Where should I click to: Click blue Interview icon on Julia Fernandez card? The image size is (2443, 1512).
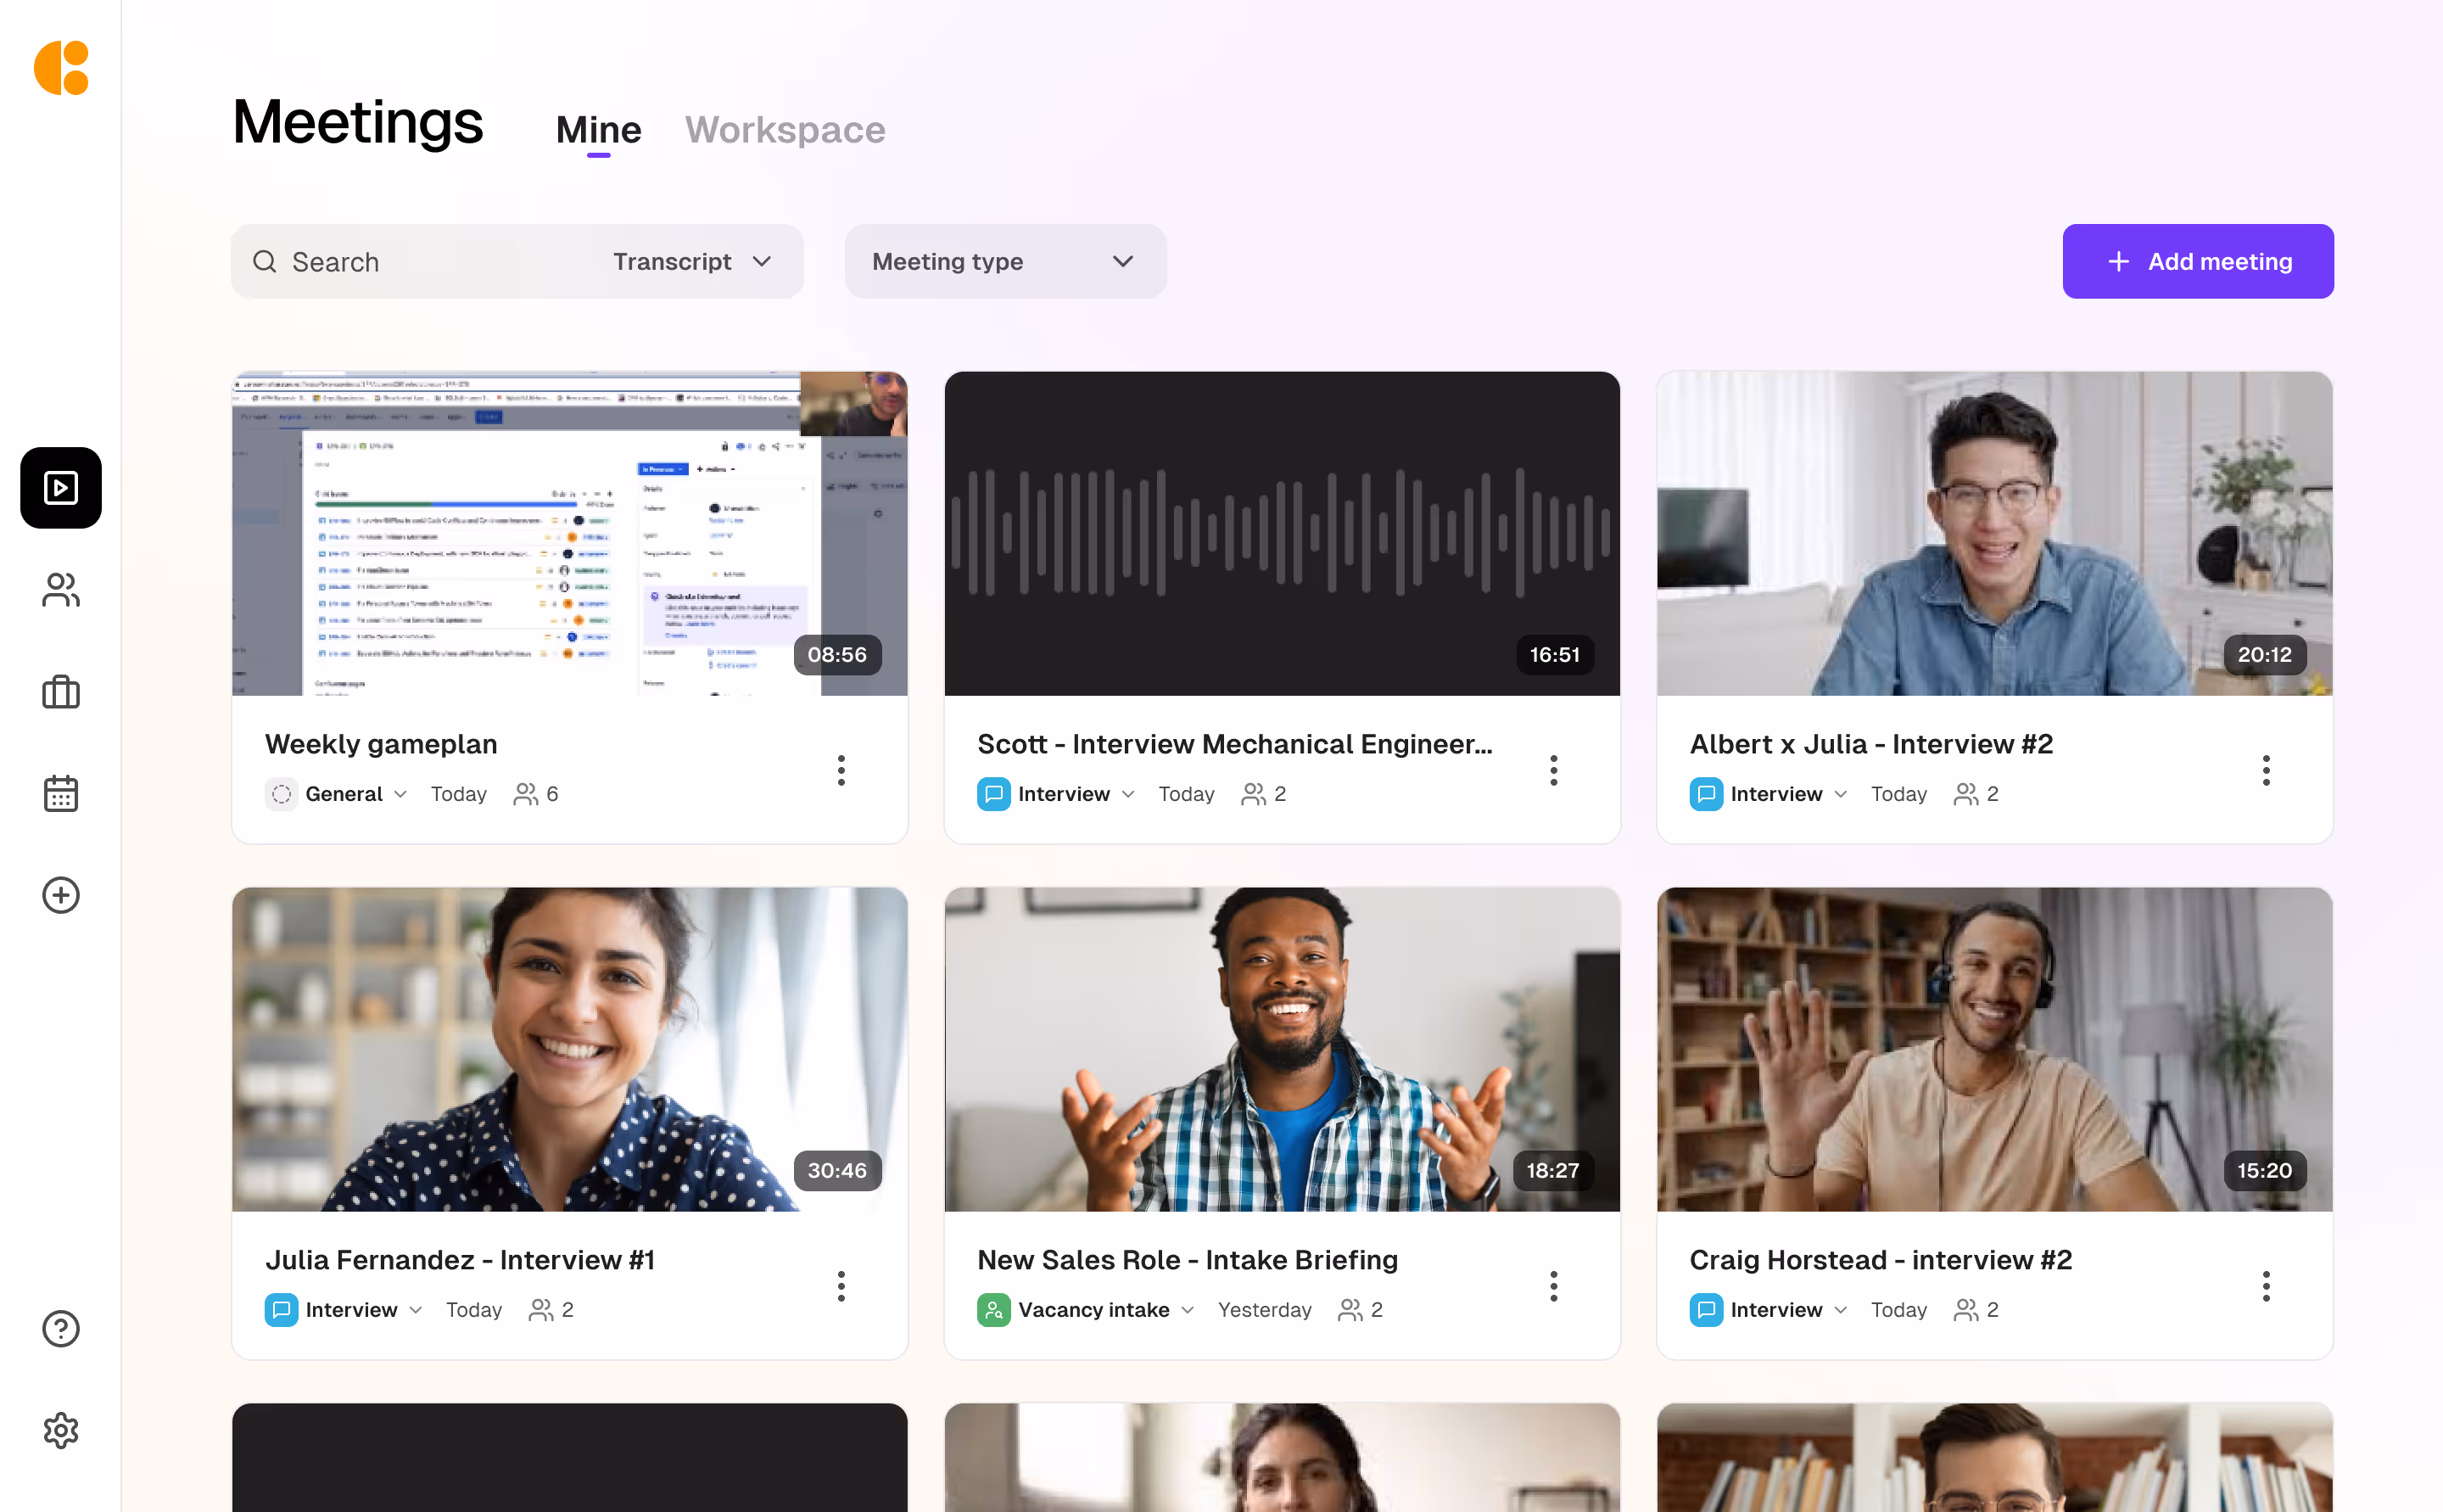[x=282, y=1310]
